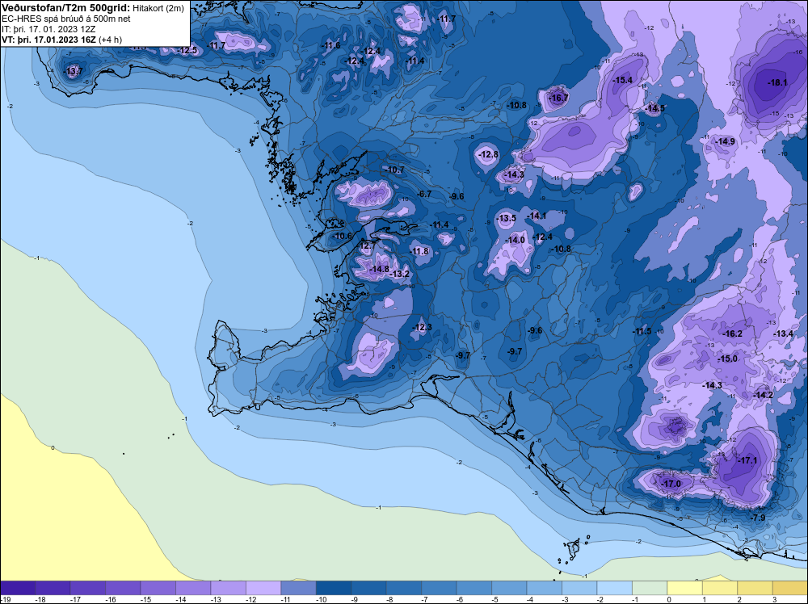Select the -14.8 temperature label
Image resolution: width=808 pixels, height=604 pixels.
tap(379, 270)
